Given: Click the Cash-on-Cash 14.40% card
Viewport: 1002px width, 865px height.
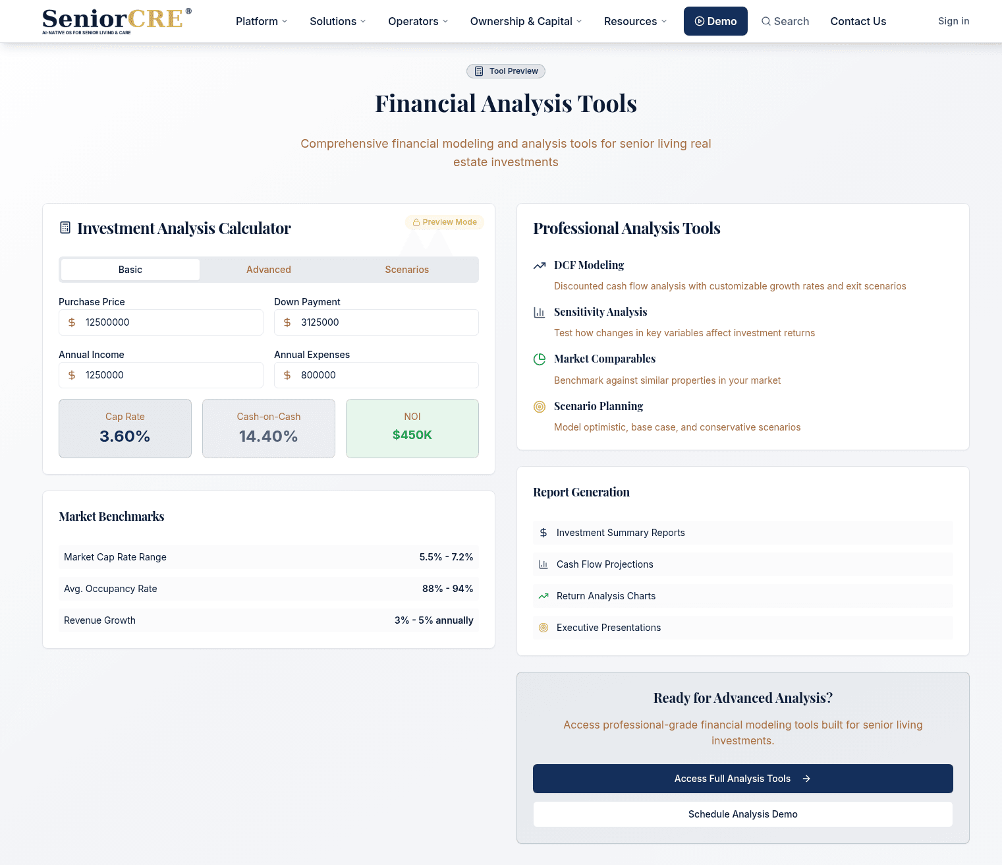Looking at the screenshot, I should (269, 429).
